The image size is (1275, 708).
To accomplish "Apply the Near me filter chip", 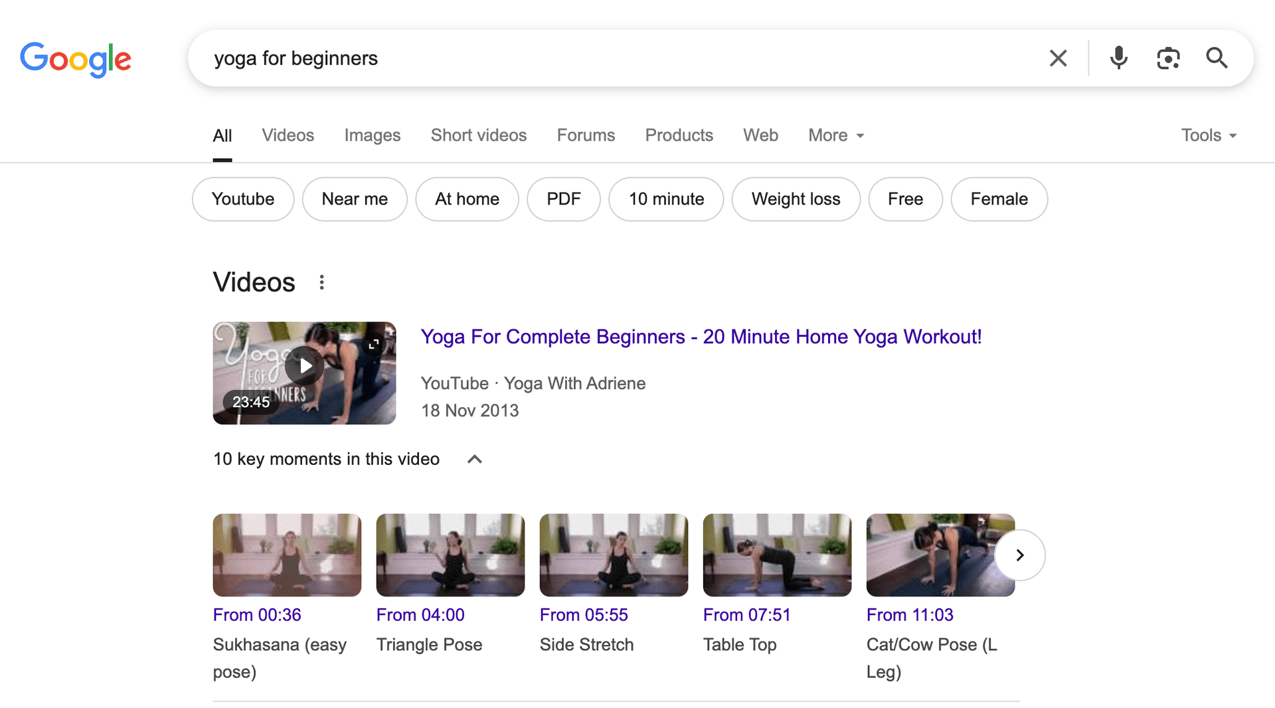I will click(x=355, y=199).
